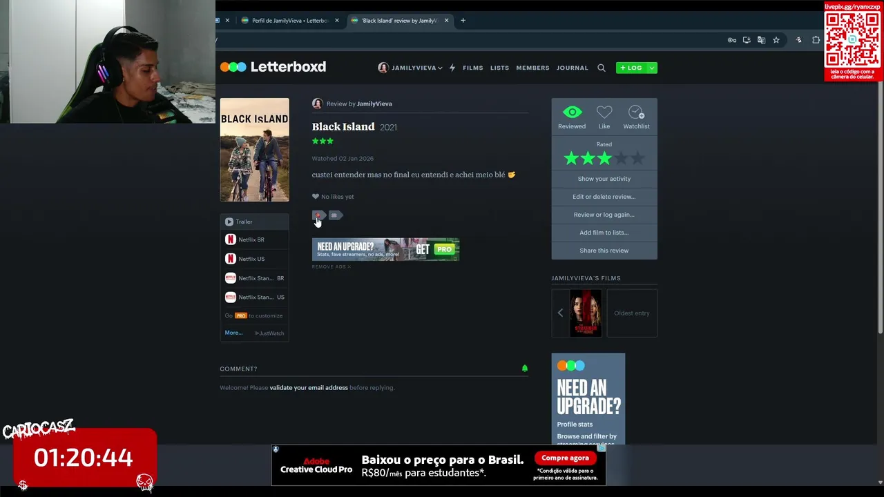Open JOURNAL menu
The height and width of the screenshot is (497, 884).
pyautogui.click(x=573, y=68)
